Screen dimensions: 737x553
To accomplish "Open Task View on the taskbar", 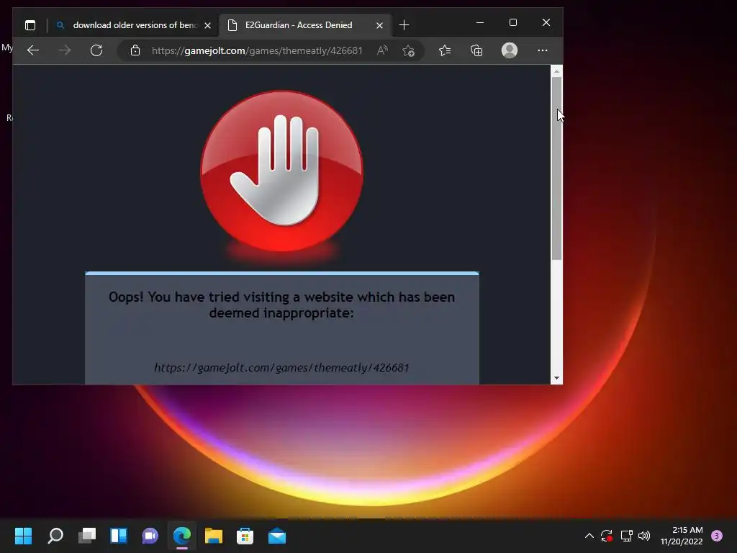I will point(87,536).
